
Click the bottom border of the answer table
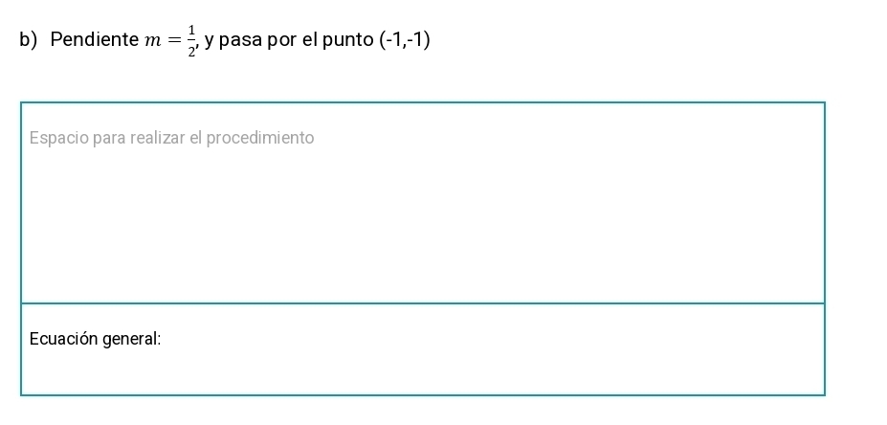(423, 394)
